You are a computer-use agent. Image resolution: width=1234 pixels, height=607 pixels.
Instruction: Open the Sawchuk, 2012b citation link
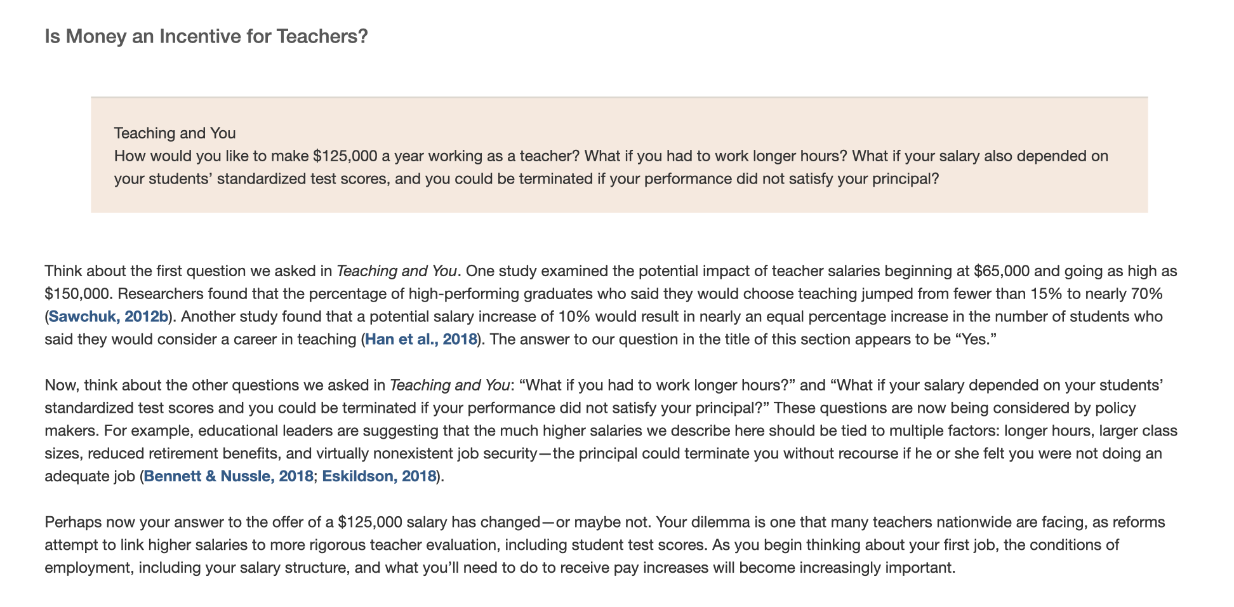pos(108,316)
